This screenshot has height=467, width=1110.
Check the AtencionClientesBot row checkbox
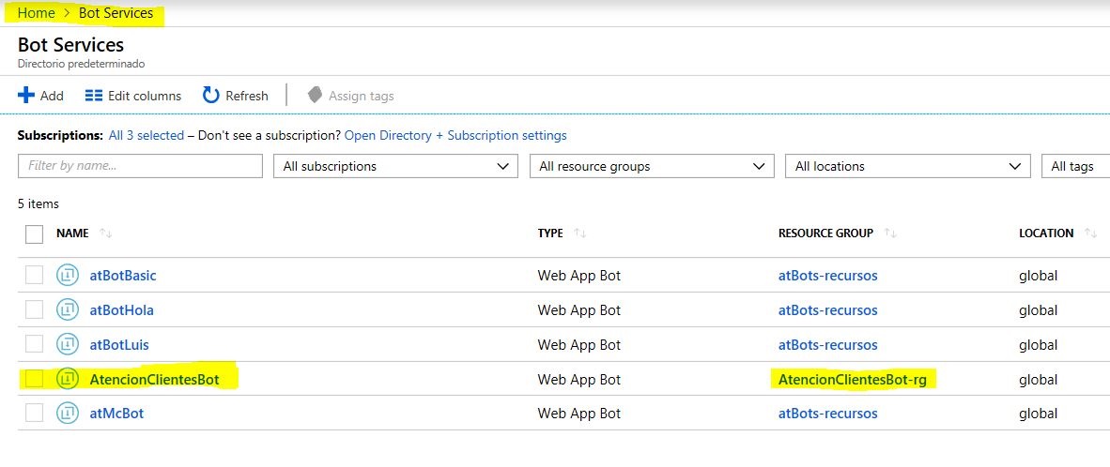click(x=35, y=379)
